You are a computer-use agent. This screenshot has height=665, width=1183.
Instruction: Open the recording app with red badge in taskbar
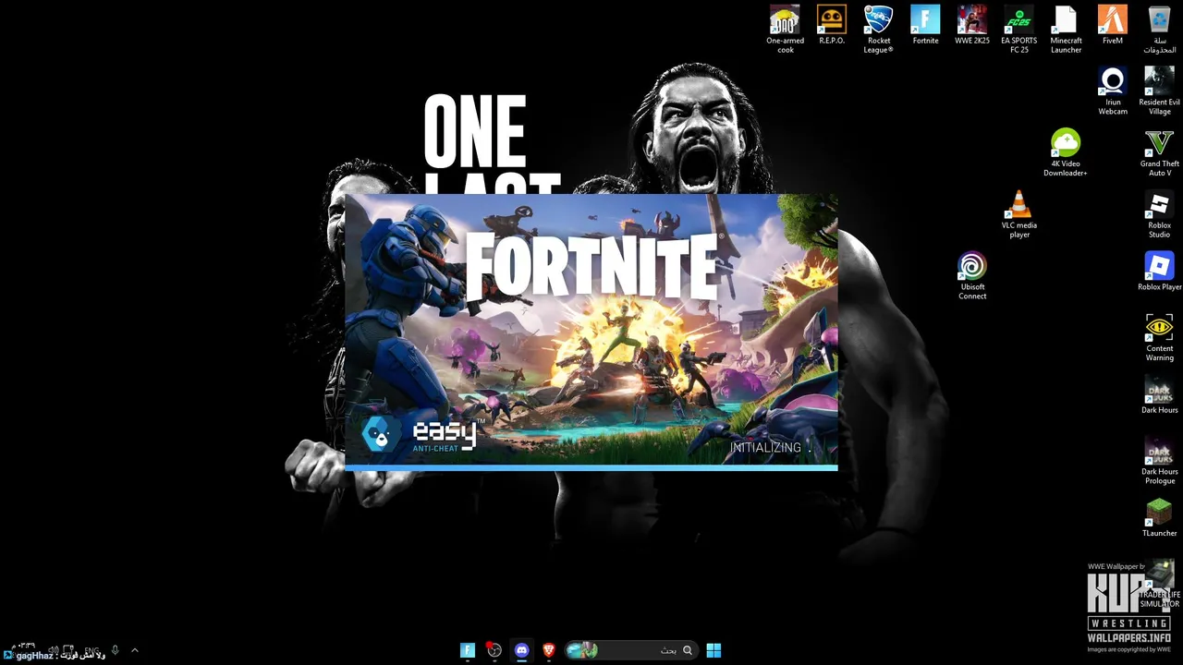point(494,650)
